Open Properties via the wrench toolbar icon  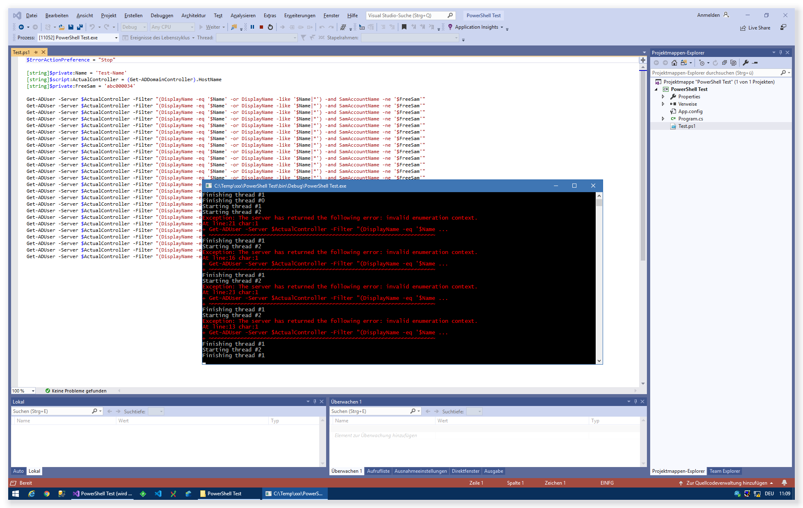[x=746, y=63]
